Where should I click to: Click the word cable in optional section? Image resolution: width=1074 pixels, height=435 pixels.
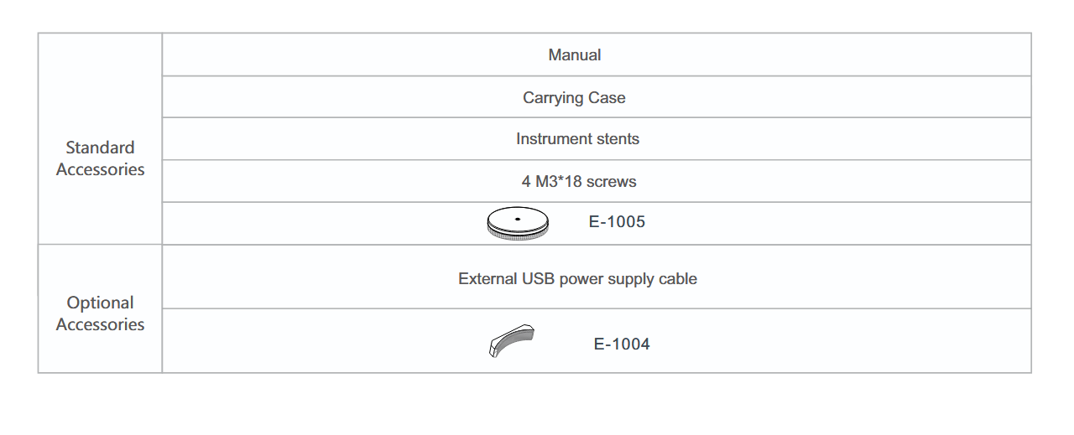tap(678, 278)
